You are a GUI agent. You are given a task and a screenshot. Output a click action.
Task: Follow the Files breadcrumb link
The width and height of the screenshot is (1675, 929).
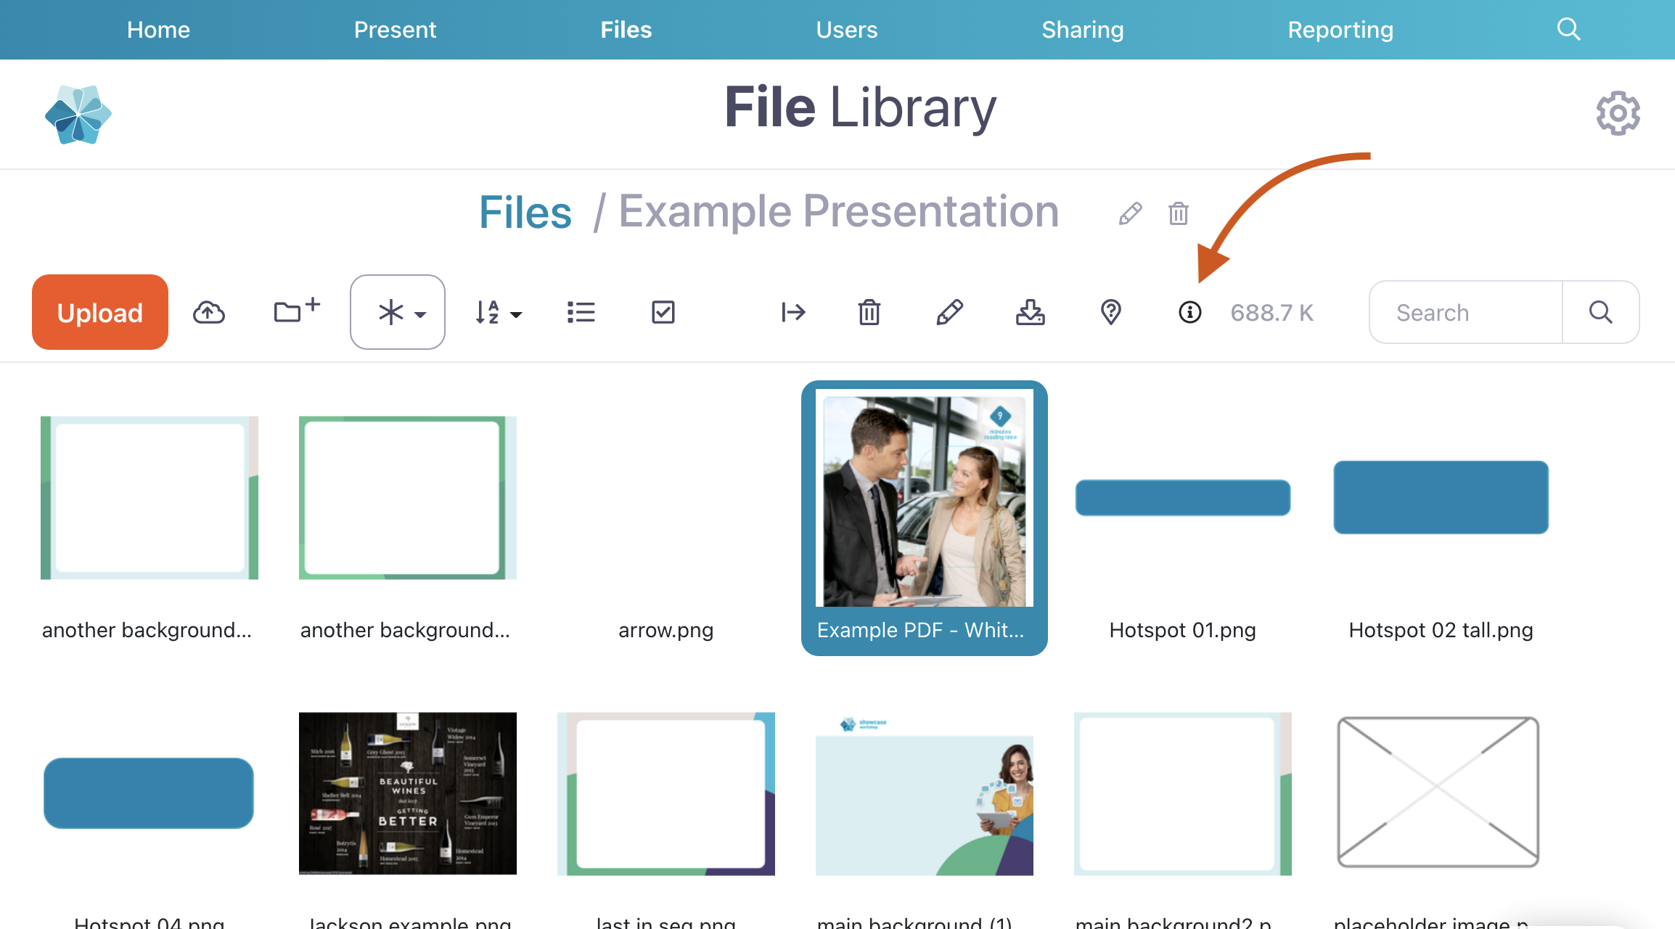[525, 213]
